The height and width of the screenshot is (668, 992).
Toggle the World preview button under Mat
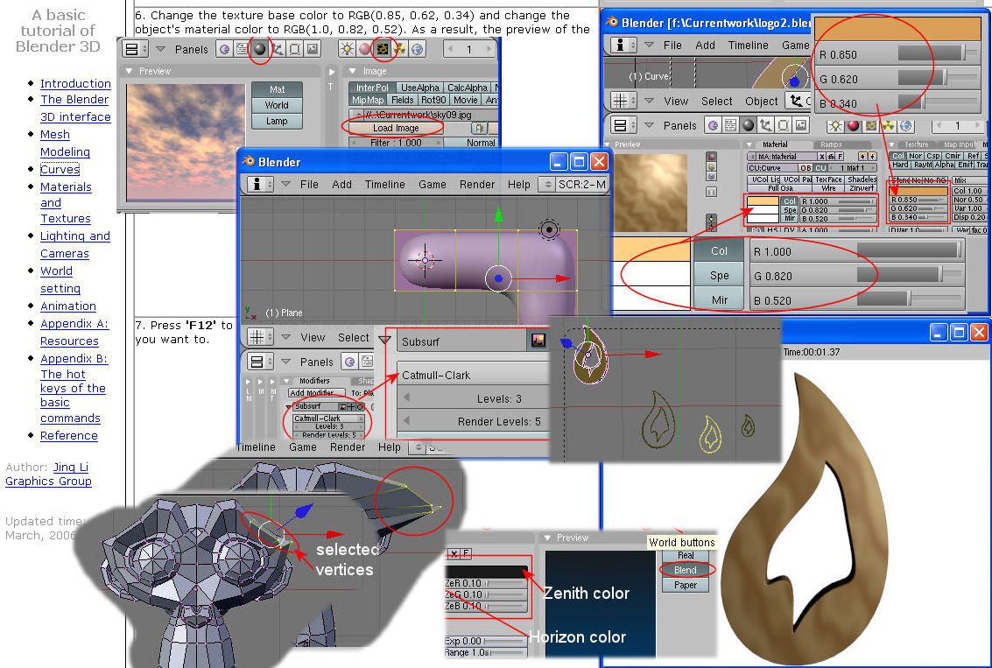[x=277, y=105]
